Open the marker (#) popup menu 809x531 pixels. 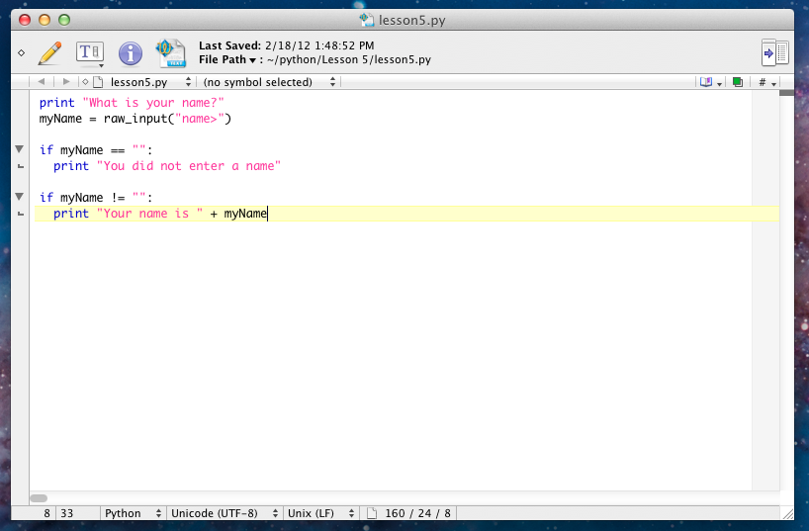point(766,82)
